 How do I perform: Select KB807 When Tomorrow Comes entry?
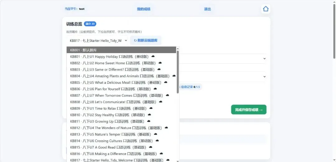[121, 95]
